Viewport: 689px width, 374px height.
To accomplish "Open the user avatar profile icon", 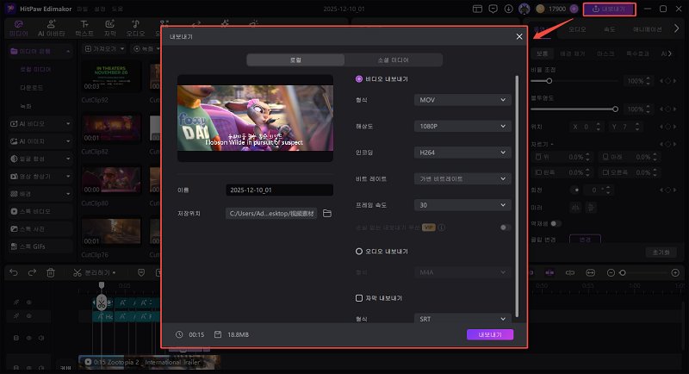I will 524,9.
